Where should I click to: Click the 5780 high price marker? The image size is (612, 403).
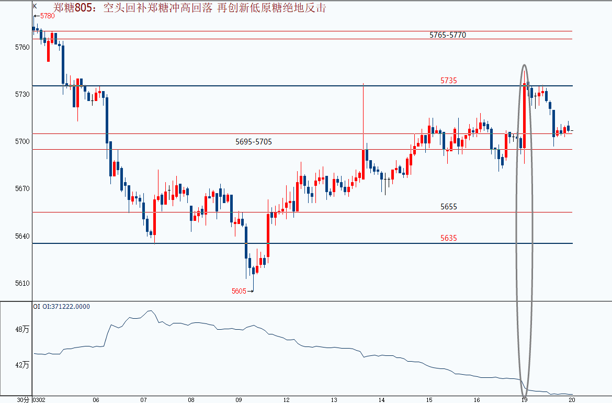pyautogui.click(x=47, y=16)
